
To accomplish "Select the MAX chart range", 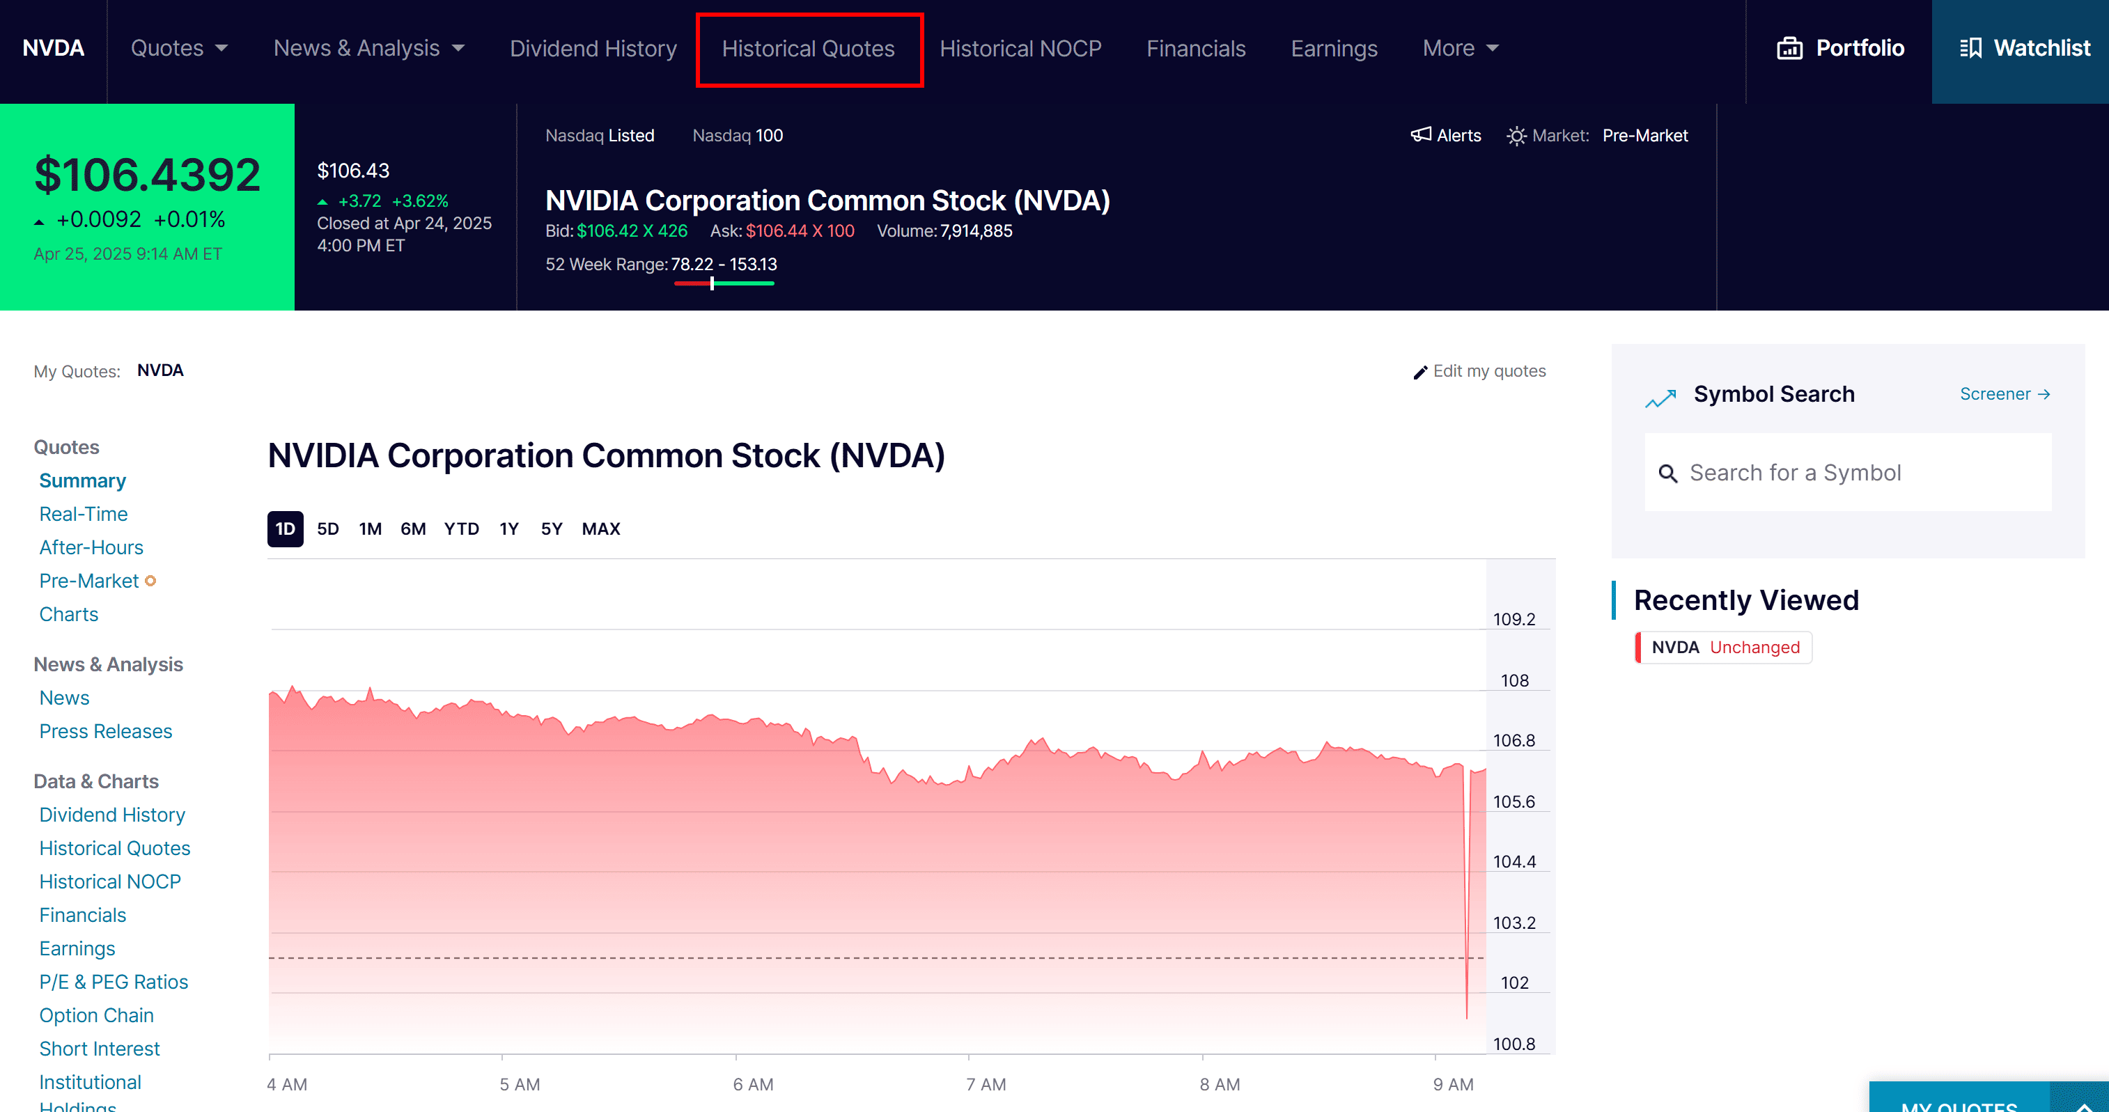I will [600, 528].
